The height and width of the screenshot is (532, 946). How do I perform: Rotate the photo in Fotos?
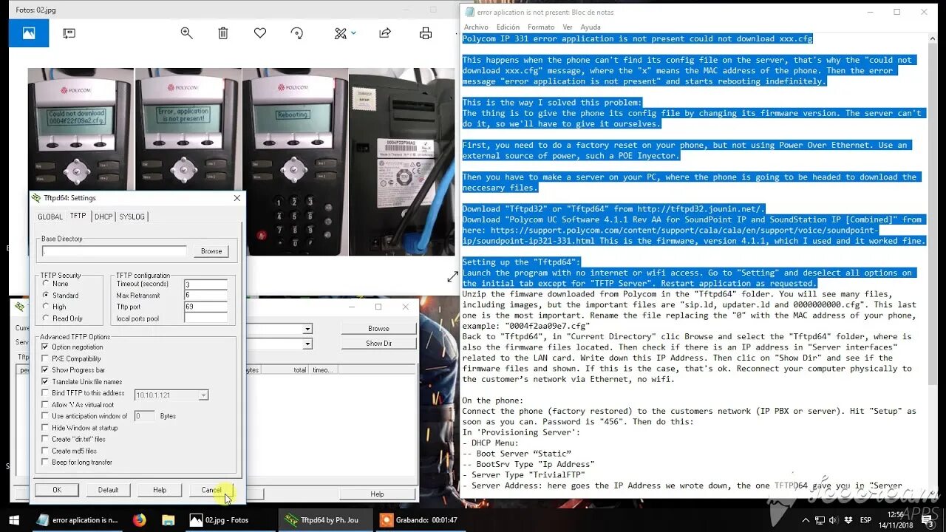(x=297, y=33)
